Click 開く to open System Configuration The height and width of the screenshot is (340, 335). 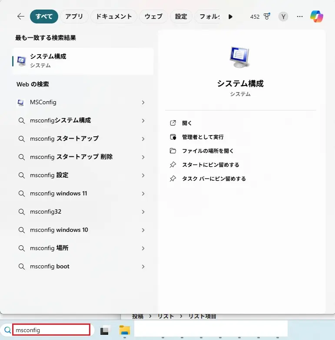[187, 123]
